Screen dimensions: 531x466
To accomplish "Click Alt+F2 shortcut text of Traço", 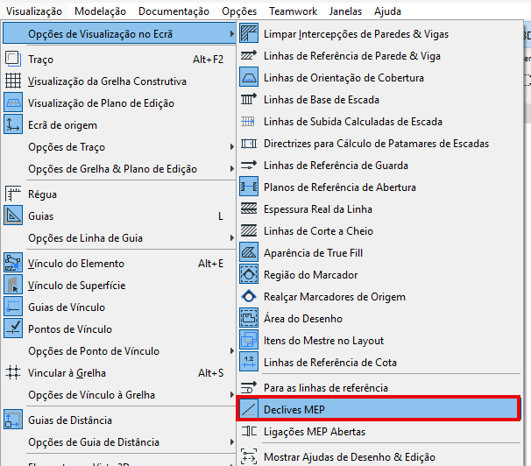I will [x=208, y=60].
